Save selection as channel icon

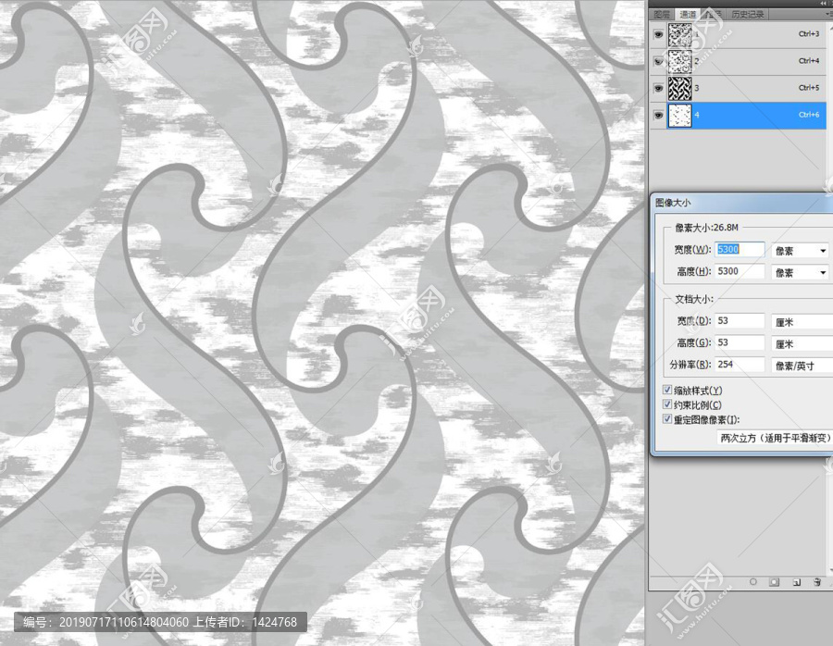coord(774,582)
